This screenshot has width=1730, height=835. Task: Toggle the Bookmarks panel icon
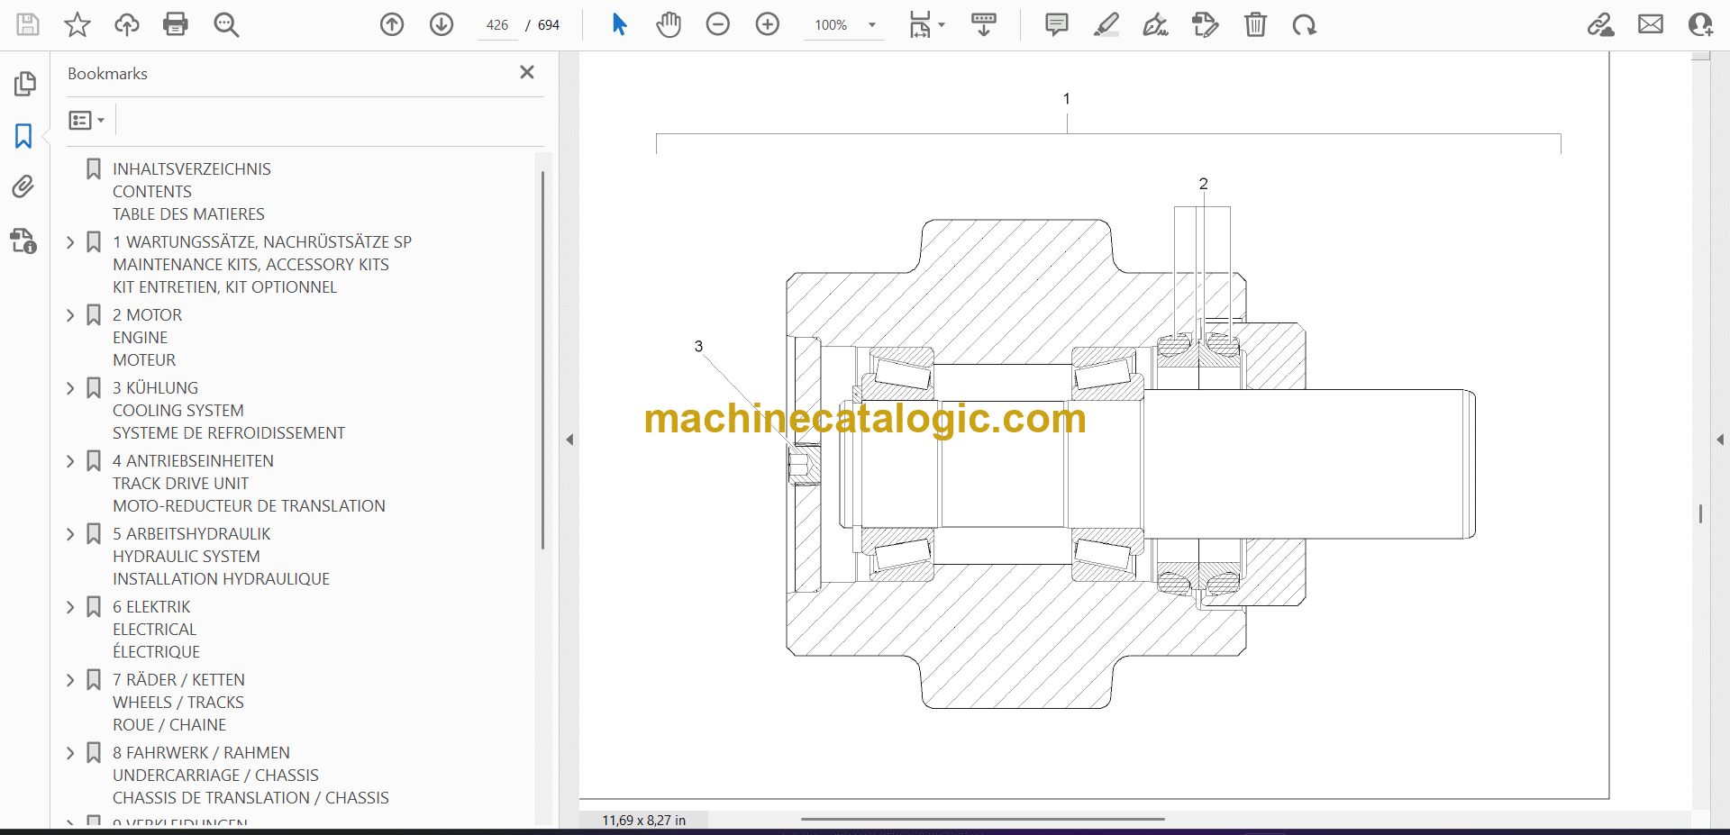23,136
